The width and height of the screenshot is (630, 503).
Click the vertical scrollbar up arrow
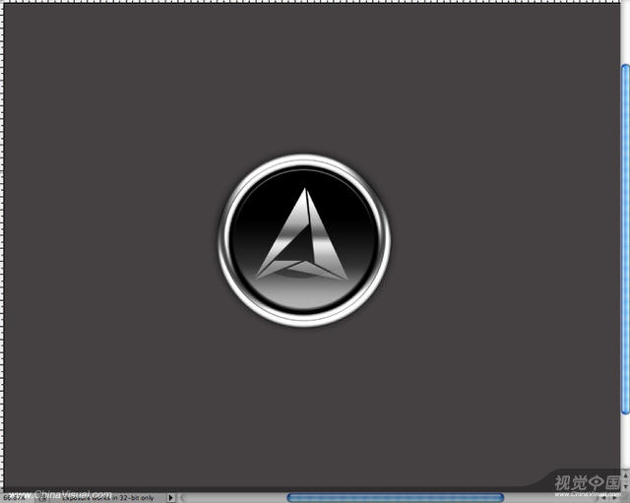click(626, 475)
